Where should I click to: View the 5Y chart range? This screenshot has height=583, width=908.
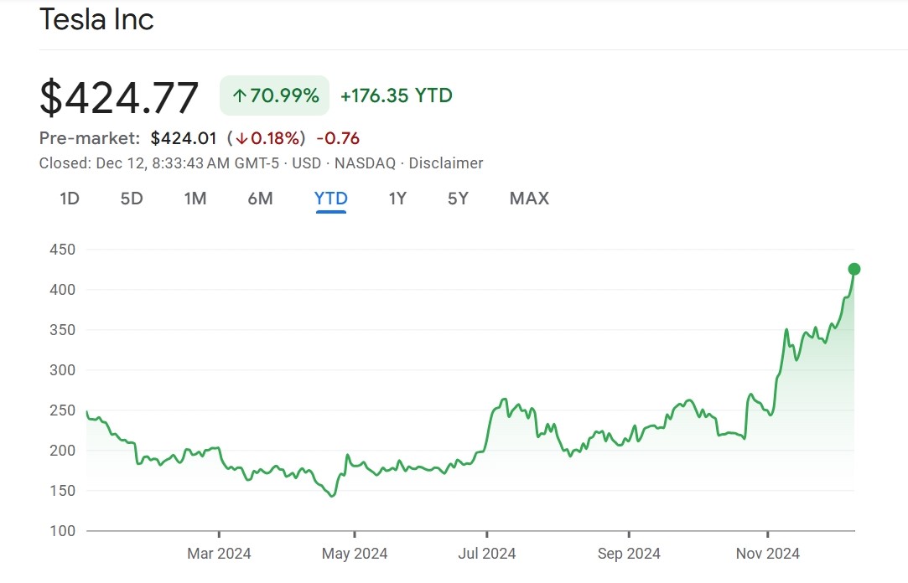pos(458,199)
